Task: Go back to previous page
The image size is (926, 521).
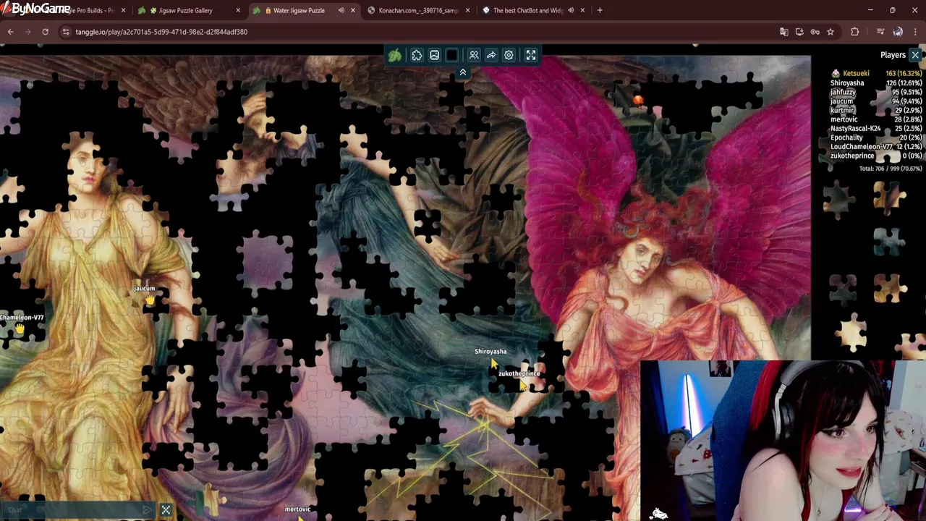Action: (11, 32)
